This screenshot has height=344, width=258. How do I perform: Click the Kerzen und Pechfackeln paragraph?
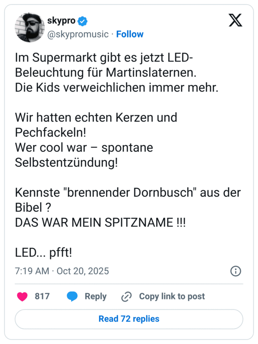(96, 125)
